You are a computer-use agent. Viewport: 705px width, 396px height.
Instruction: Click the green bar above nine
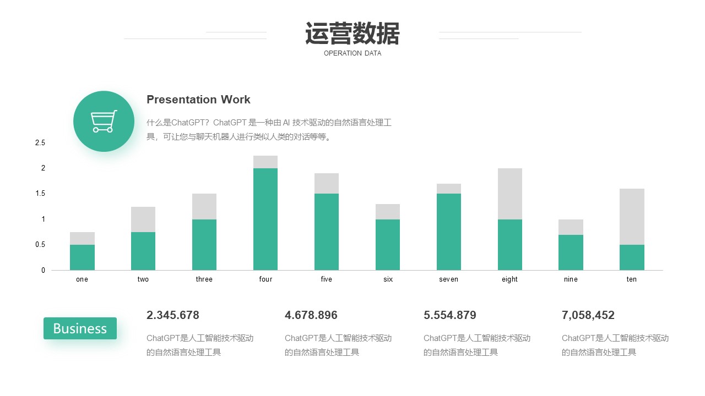pos(571,252)
